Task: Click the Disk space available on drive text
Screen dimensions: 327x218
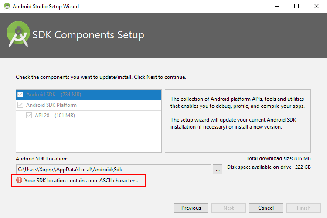Action: [x=269, y=167]
